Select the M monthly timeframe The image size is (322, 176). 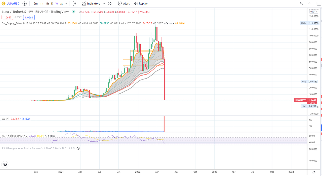pos(61,4)
